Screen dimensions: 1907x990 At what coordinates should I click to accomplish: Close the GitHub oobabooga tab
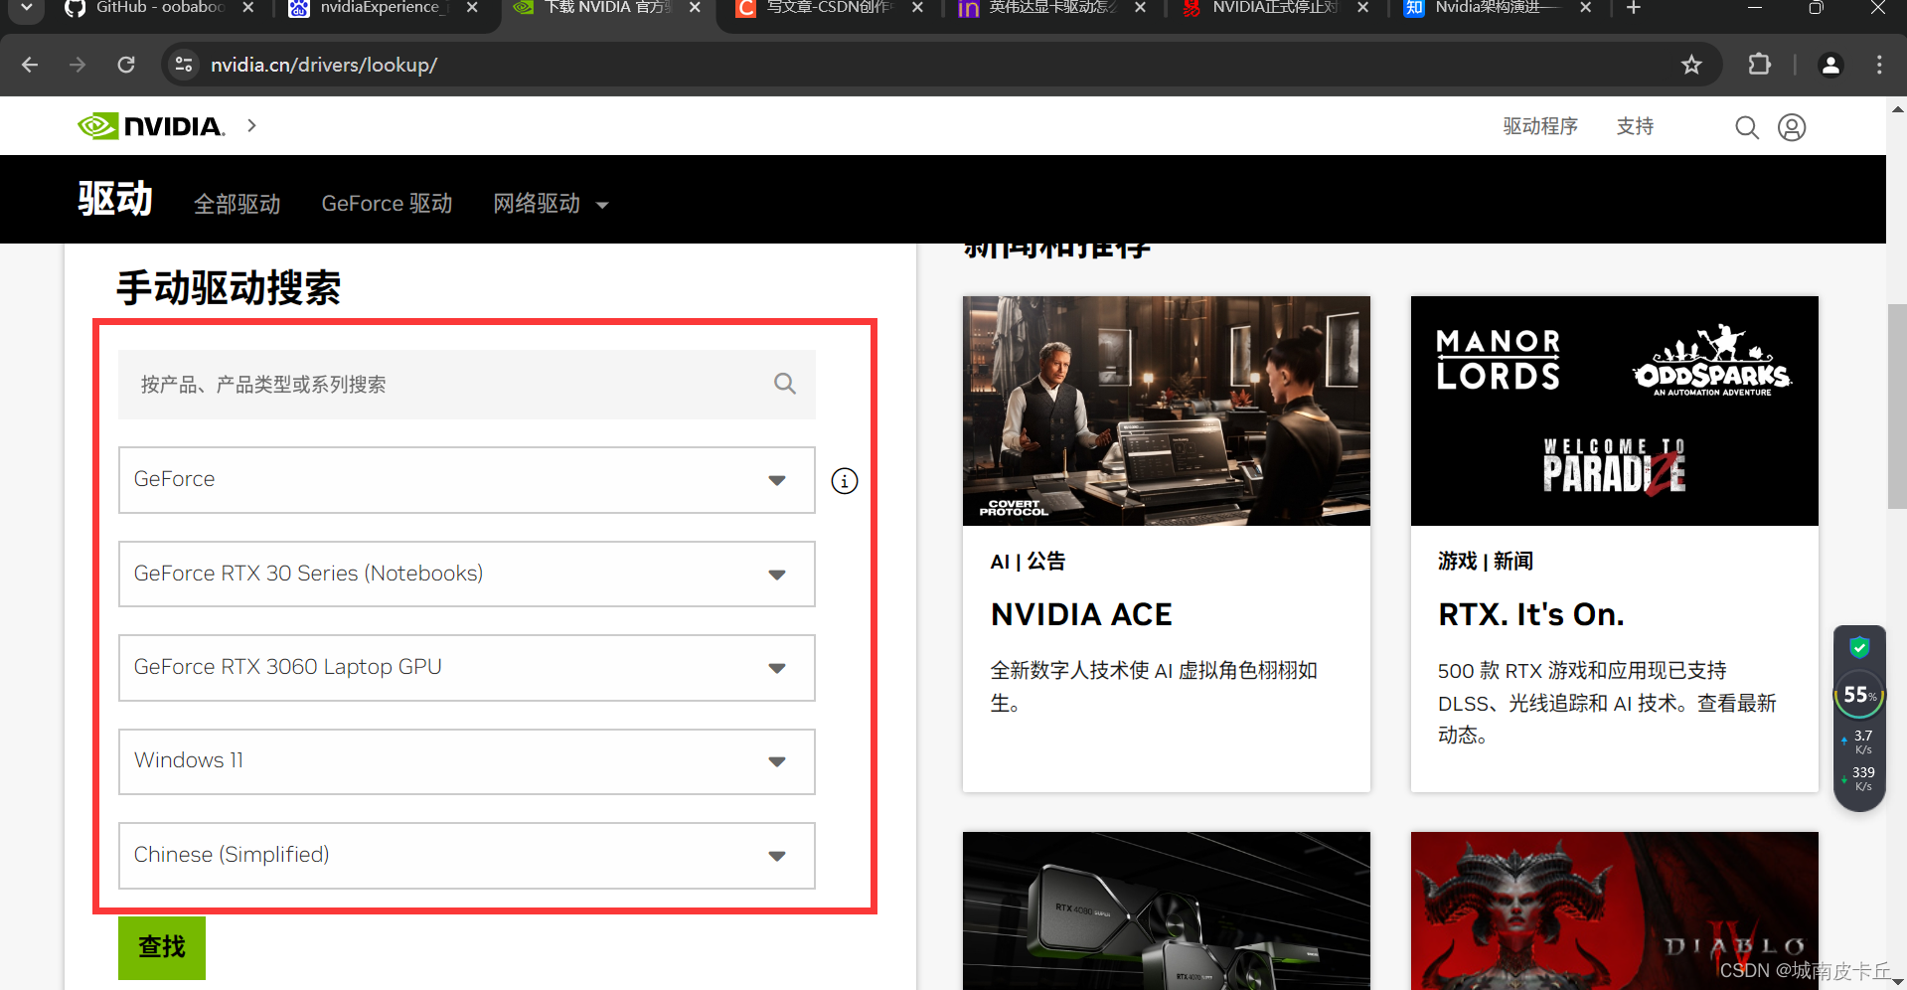(x=248, y=8)
